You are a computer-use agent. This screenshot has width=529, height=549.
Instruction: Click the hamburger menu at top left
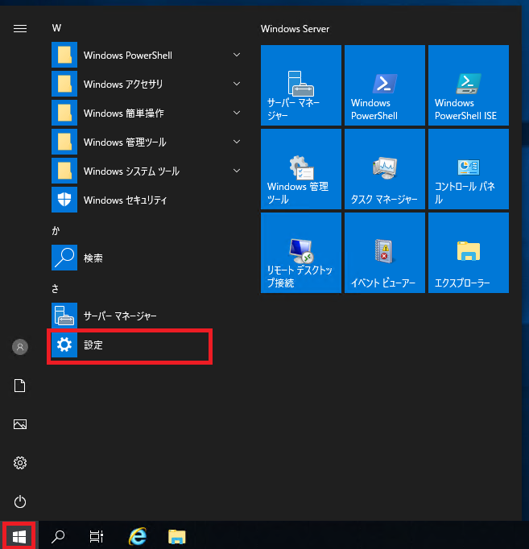20,28
